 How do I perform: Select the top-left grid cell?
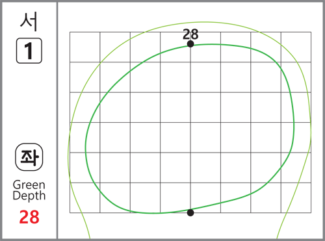(84, 47)
